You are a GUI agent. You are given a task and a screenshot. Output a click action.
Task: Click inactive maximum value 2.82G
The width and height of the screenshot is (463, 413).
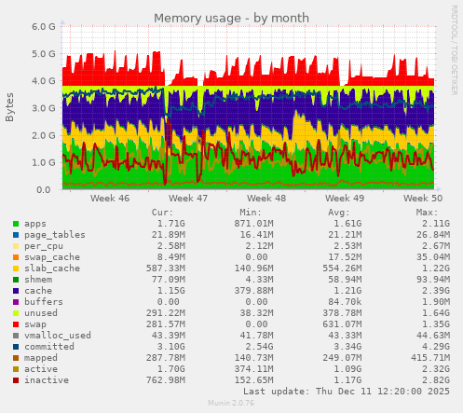(x=436, y=380)
